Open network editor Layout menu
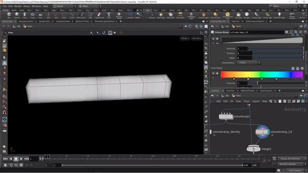The image size is (308, 173). coord(256,101)
